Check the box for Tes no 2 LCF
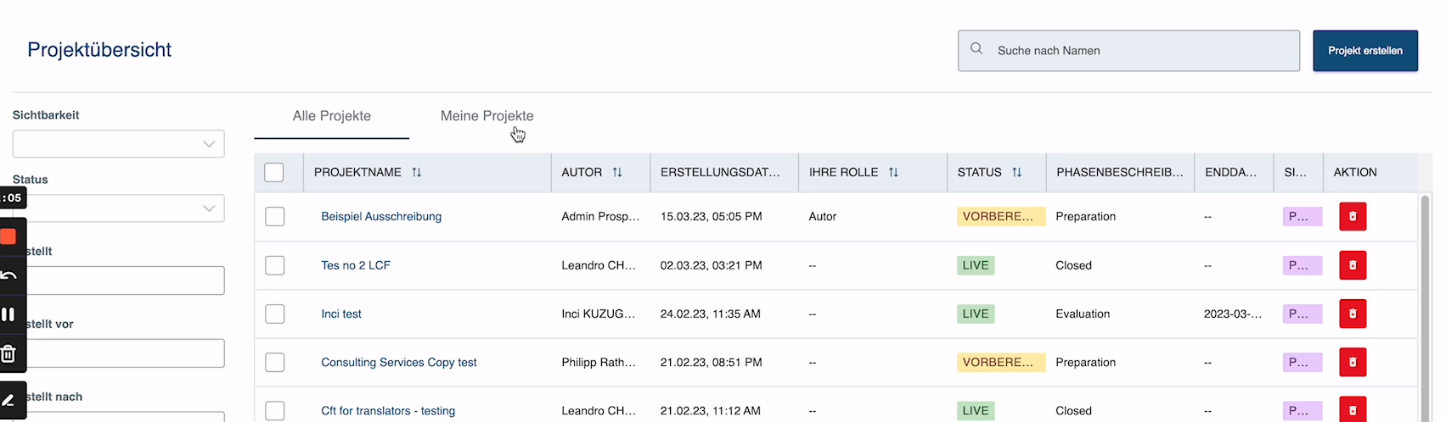The width and height of the screenshot is (1446, 422). 274,265
